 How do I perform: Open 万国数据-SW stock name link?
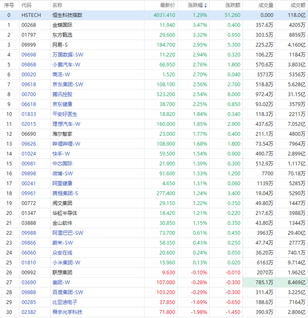tap(68, 55)
